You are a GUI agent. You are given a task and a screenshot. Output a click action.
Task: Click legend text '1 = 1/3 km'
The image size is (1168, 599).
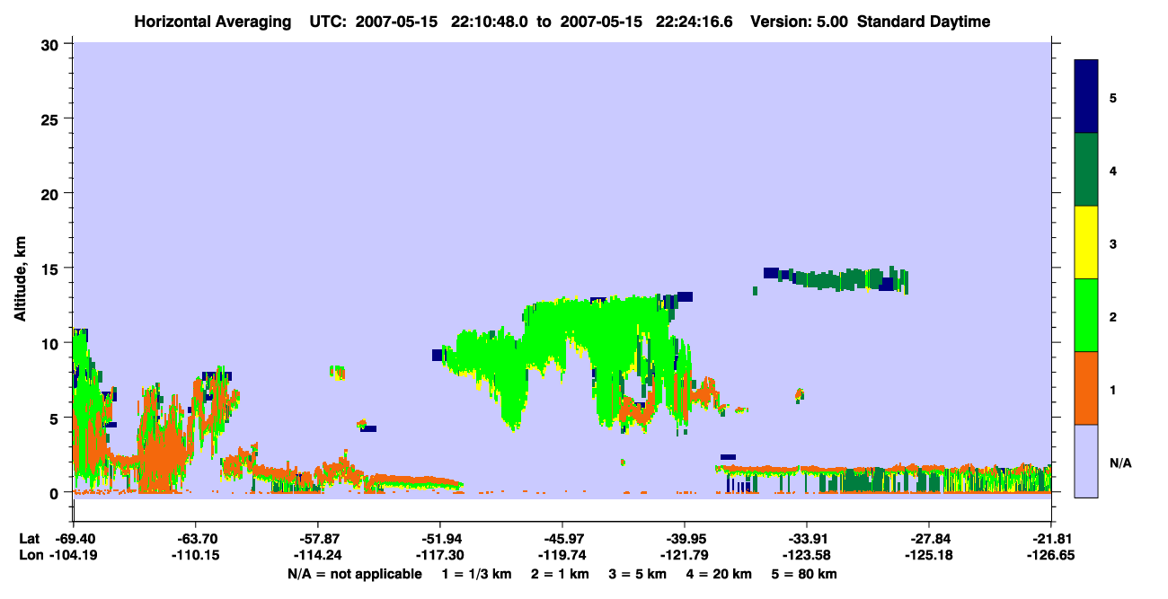coord(477,574)
